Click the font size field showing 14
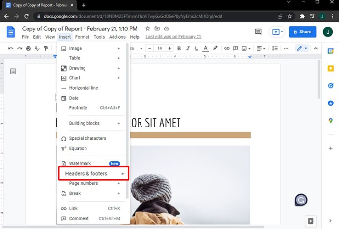The height and width of the screenshot is (229, 339). pos(160,48)
